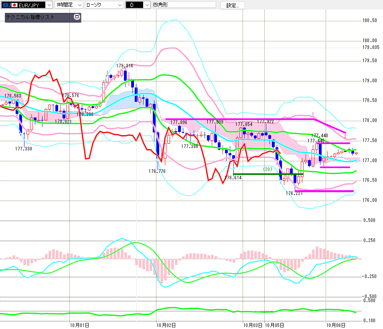
Task: Click the 176.776 price label
Action: point(157,171)
